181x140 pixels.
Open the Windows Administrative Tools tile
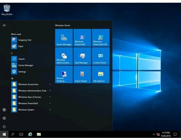click(x=64, y=56)
